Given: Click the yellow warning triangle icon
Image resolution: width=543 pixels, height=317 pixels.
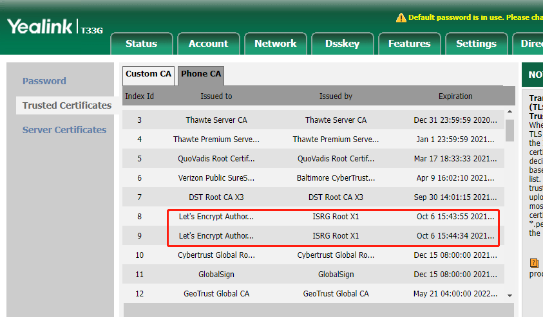Looking at the screenshot, I should pyautogui.click(x=401, y=17).
